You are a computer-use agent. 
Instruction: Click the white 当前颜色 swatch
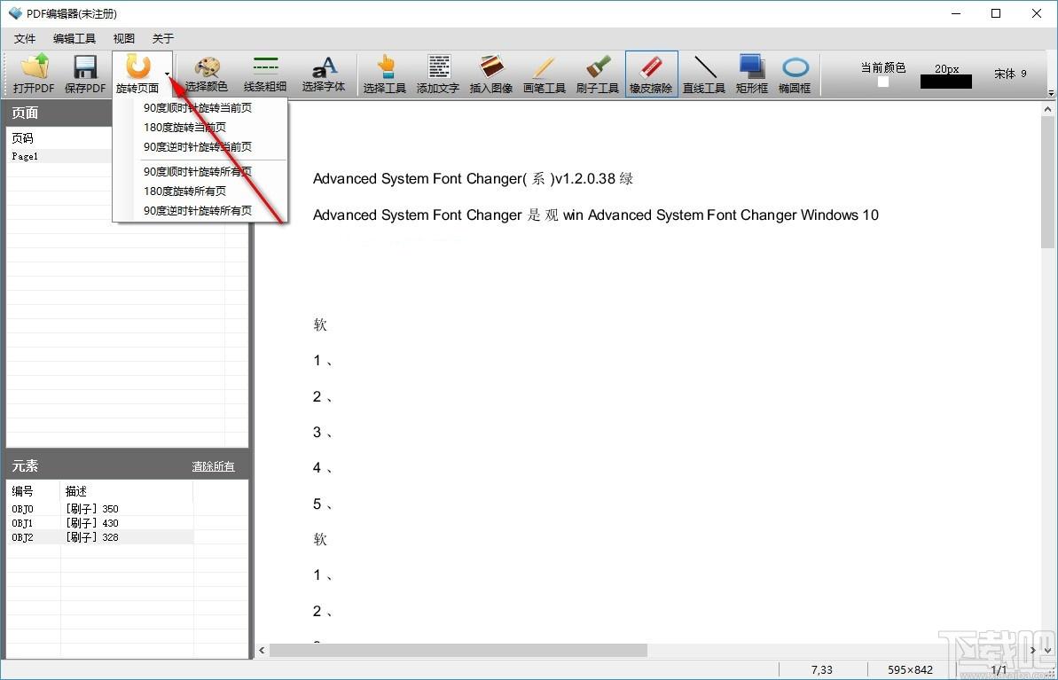(x=883, y=82)
